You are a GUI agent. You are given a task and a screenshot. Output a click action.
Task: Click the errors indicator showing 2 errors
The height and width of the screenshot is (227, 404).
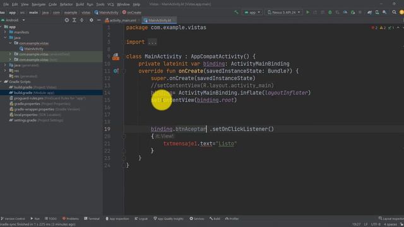pos(374,28)
